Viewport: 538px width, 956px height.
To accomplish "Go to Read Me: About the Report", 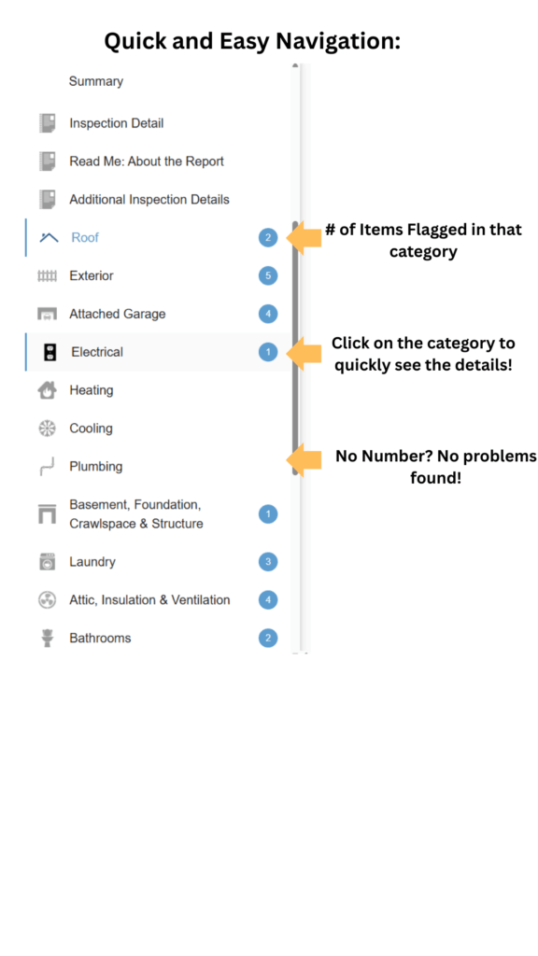I will pyautogui.click(x=147, y=162).
